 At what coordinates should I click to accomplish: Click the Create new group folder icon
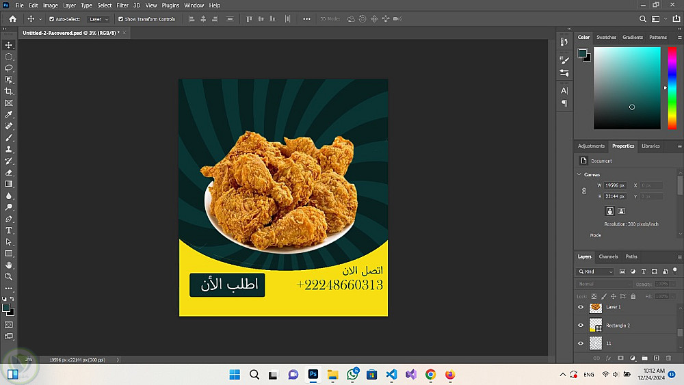coord(645,358)
